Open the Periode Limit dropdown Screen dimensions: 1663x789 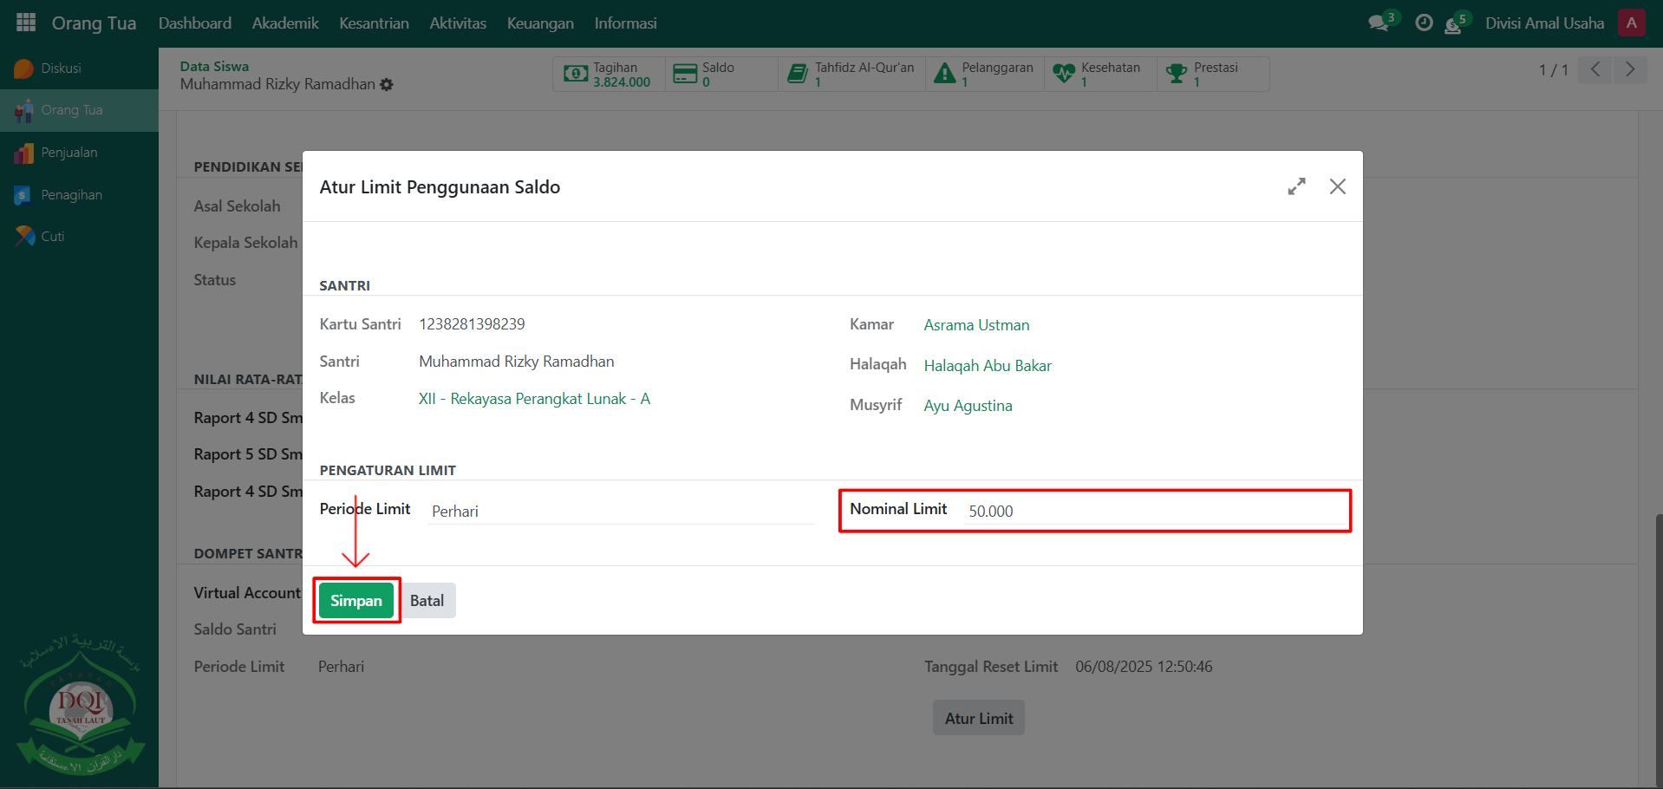pyautogui.click(x=620, y=512)
